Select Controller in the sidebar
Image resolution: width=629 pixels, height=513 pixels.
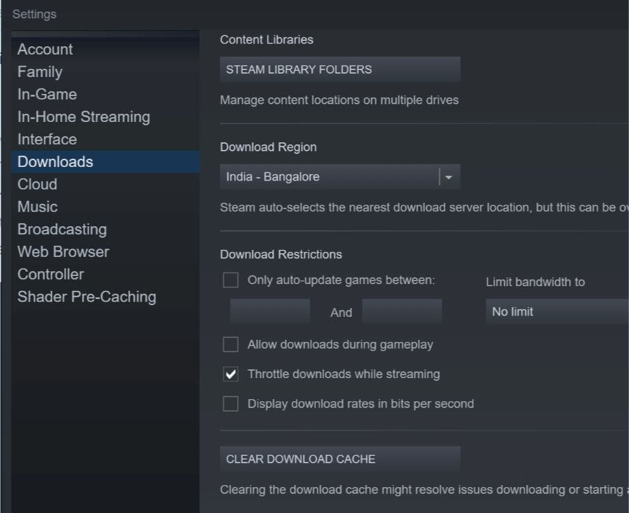tap(50, 274)
